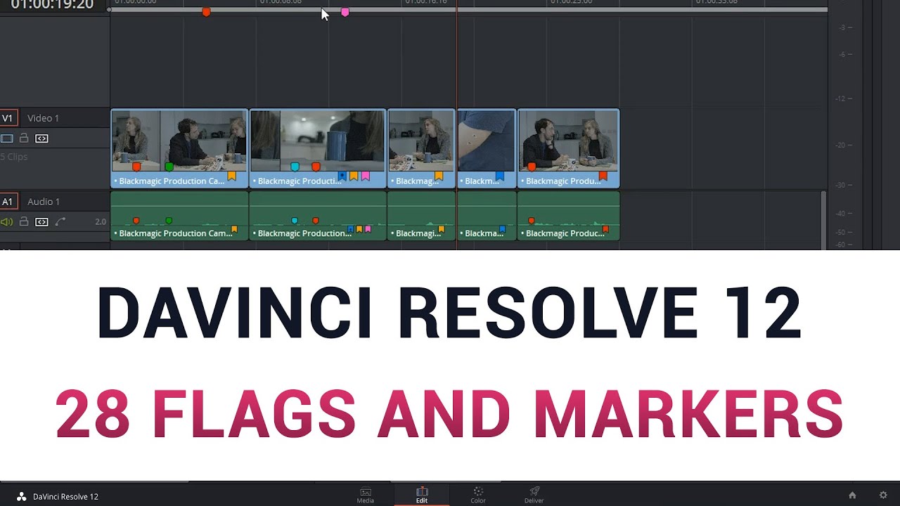Click the cyan marker on second audio clip
This screenshot has height=506, width=900.
[x=295, y=221]
